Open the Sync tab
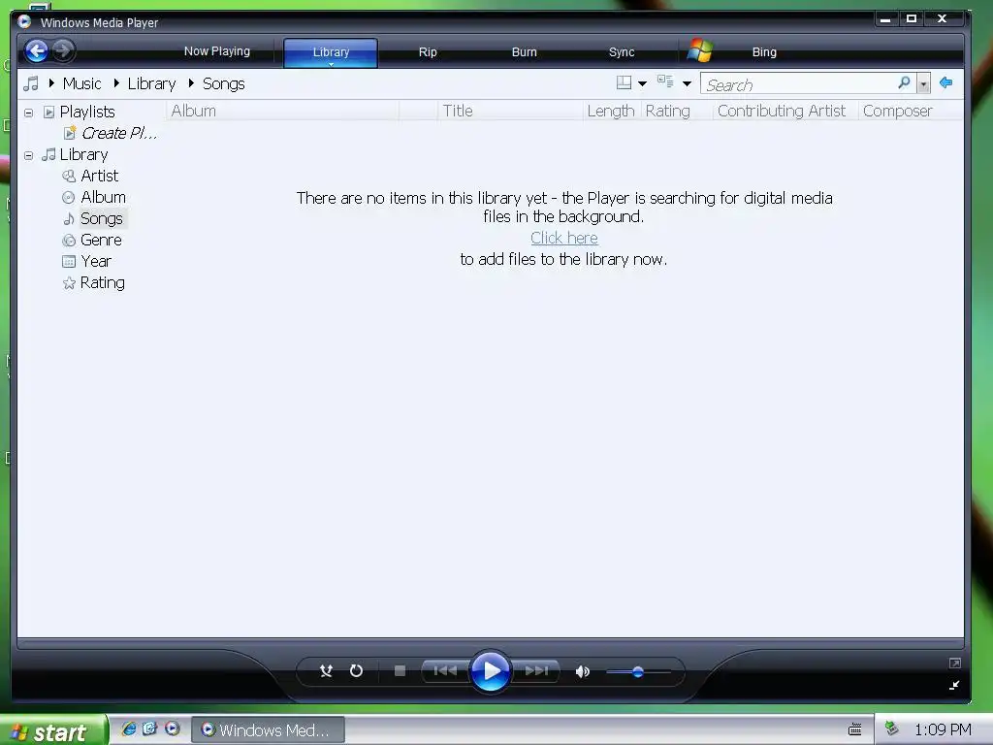 point(622,52)
